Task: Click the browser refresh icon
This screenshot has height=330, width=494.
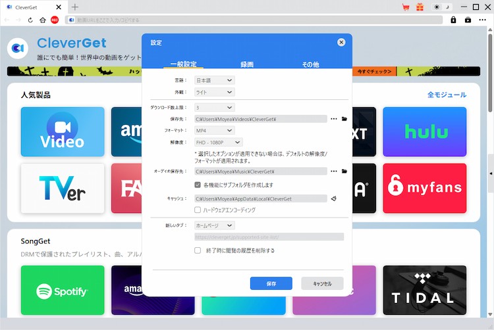Action: 30,20
